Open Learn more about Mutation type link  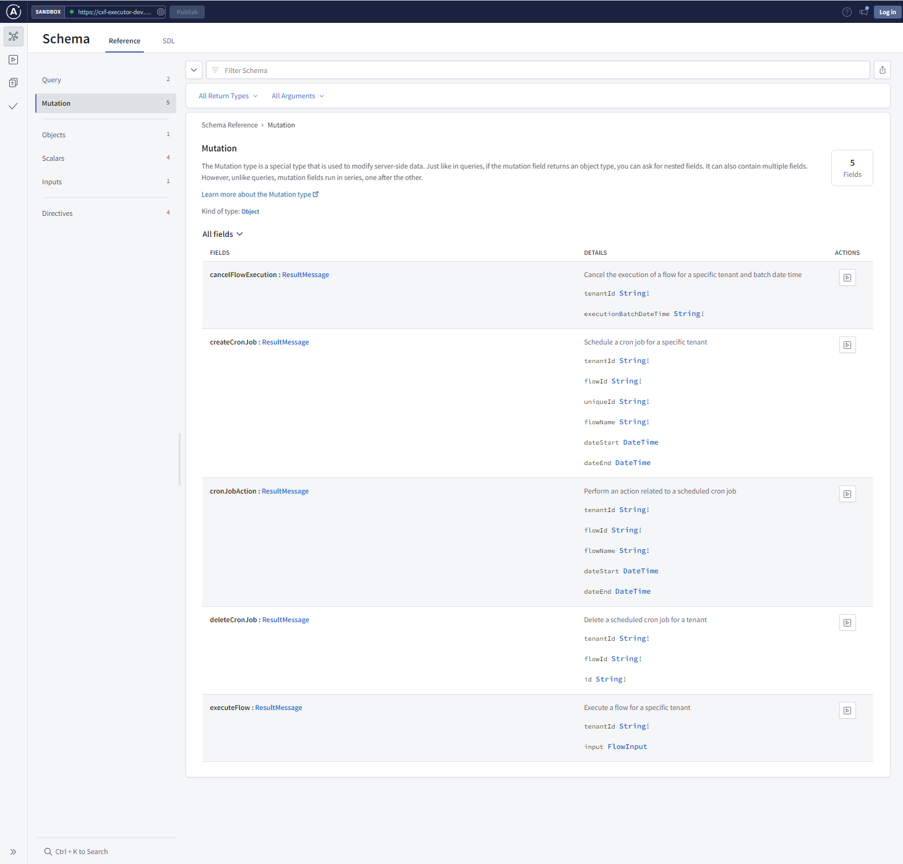click(x=260, y=194)
